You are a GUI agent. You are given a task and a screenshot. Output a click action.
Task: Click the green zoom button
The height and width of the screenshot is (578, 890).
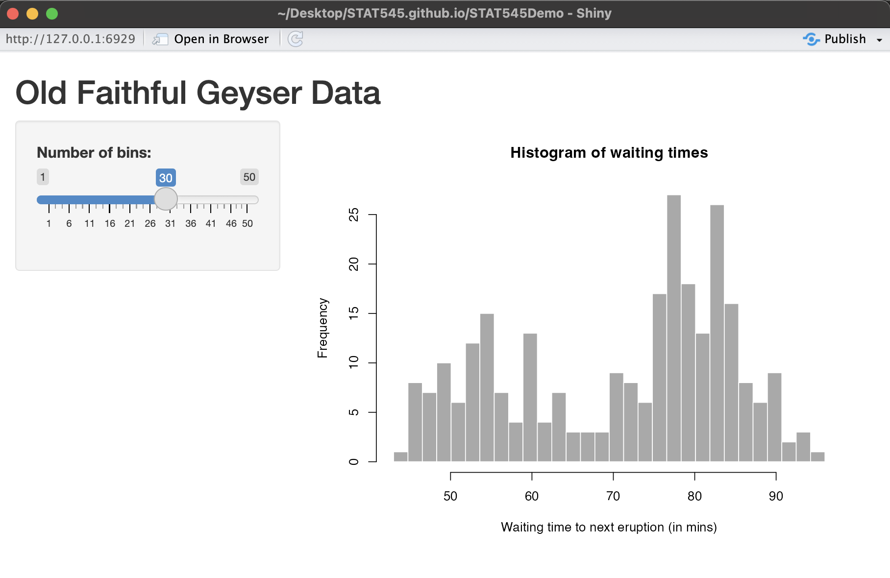tap(51, 13)
